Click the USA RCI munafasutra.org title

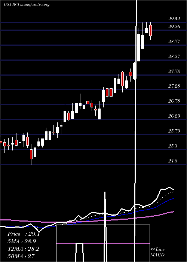tap(27, 4)
